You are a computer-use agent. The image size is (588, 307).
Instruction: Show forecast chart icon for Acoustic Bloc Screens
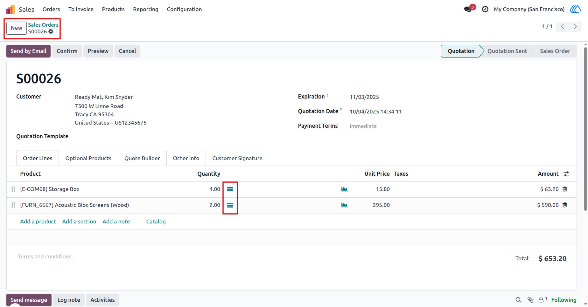344,205
